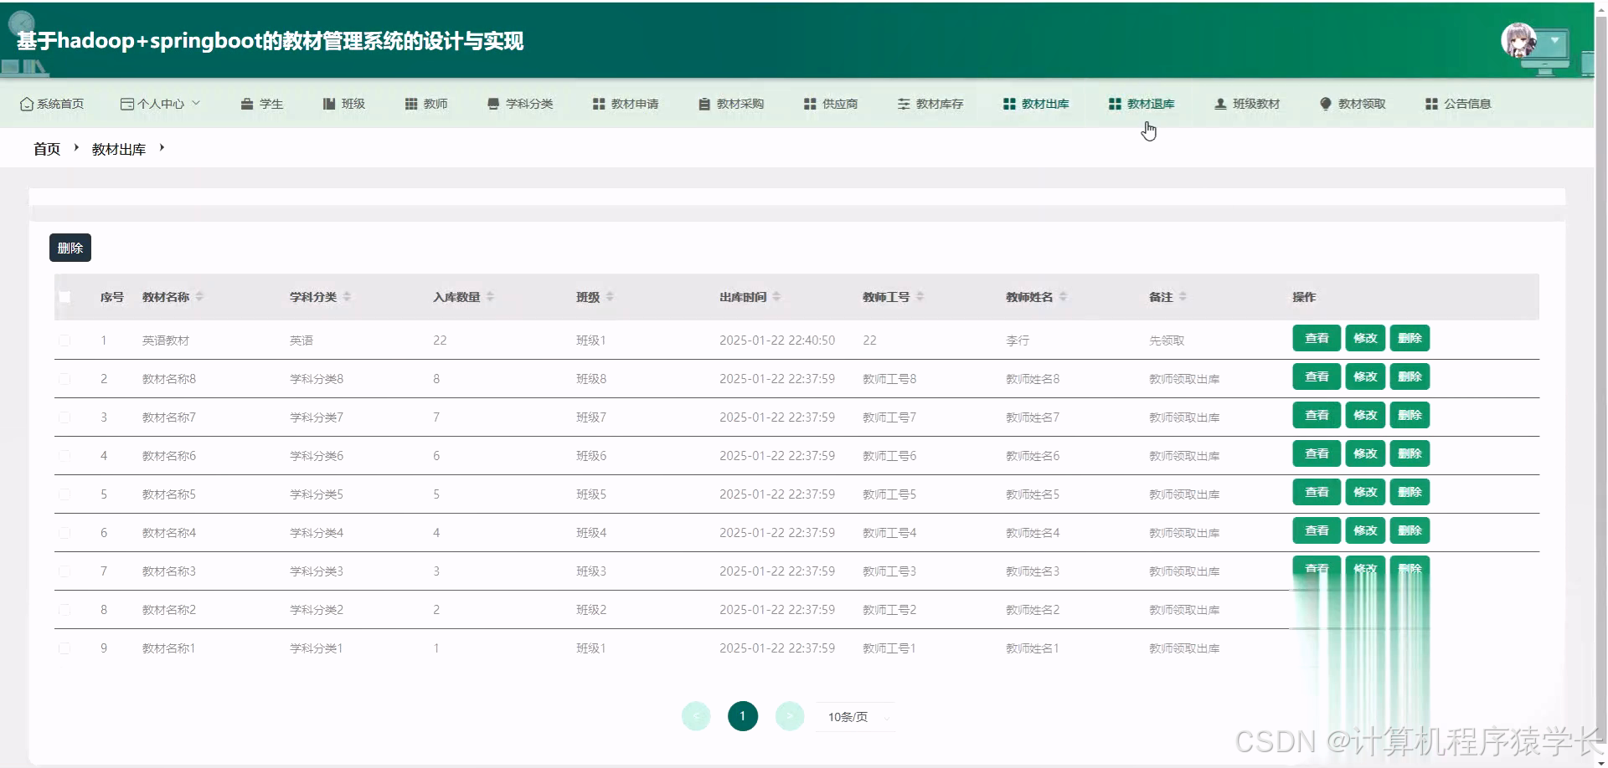Open 教材库存 inventory via its icon
The width and height of the screenshot is (1608, 768).
tap(904, 103)
